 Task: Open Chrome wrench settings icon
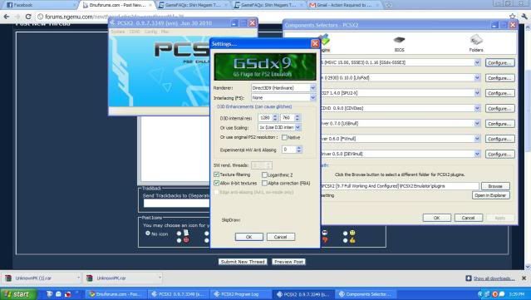(524, 17)
